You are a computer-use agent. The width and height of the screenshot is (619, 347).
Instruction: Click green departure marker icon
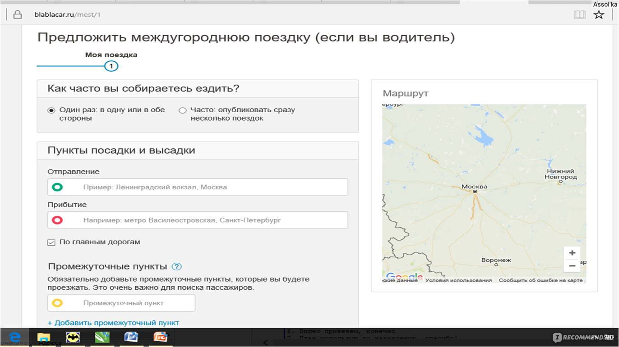(57, 187)
